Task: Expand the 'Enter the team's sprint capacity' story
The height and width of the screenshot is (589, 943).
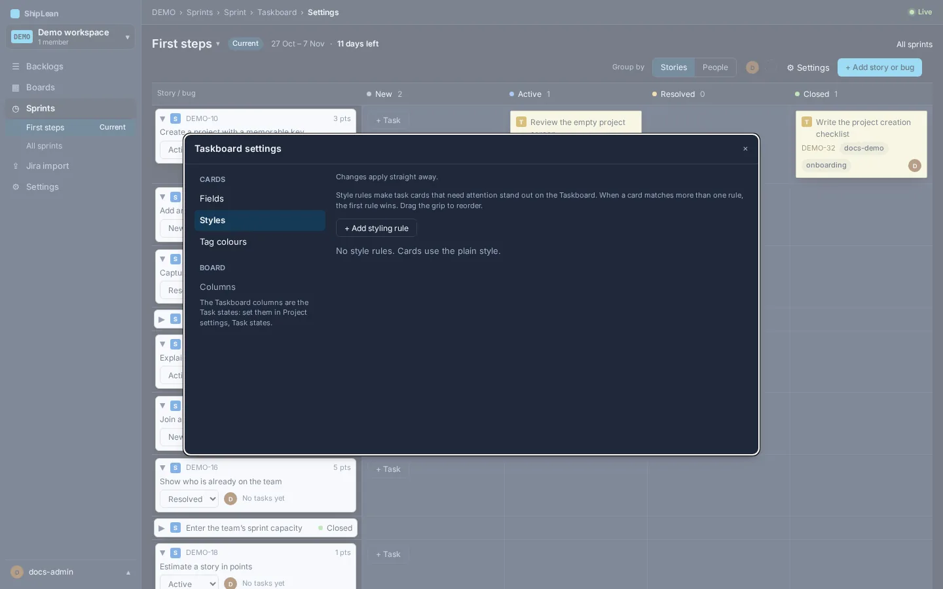Action: 162,528
